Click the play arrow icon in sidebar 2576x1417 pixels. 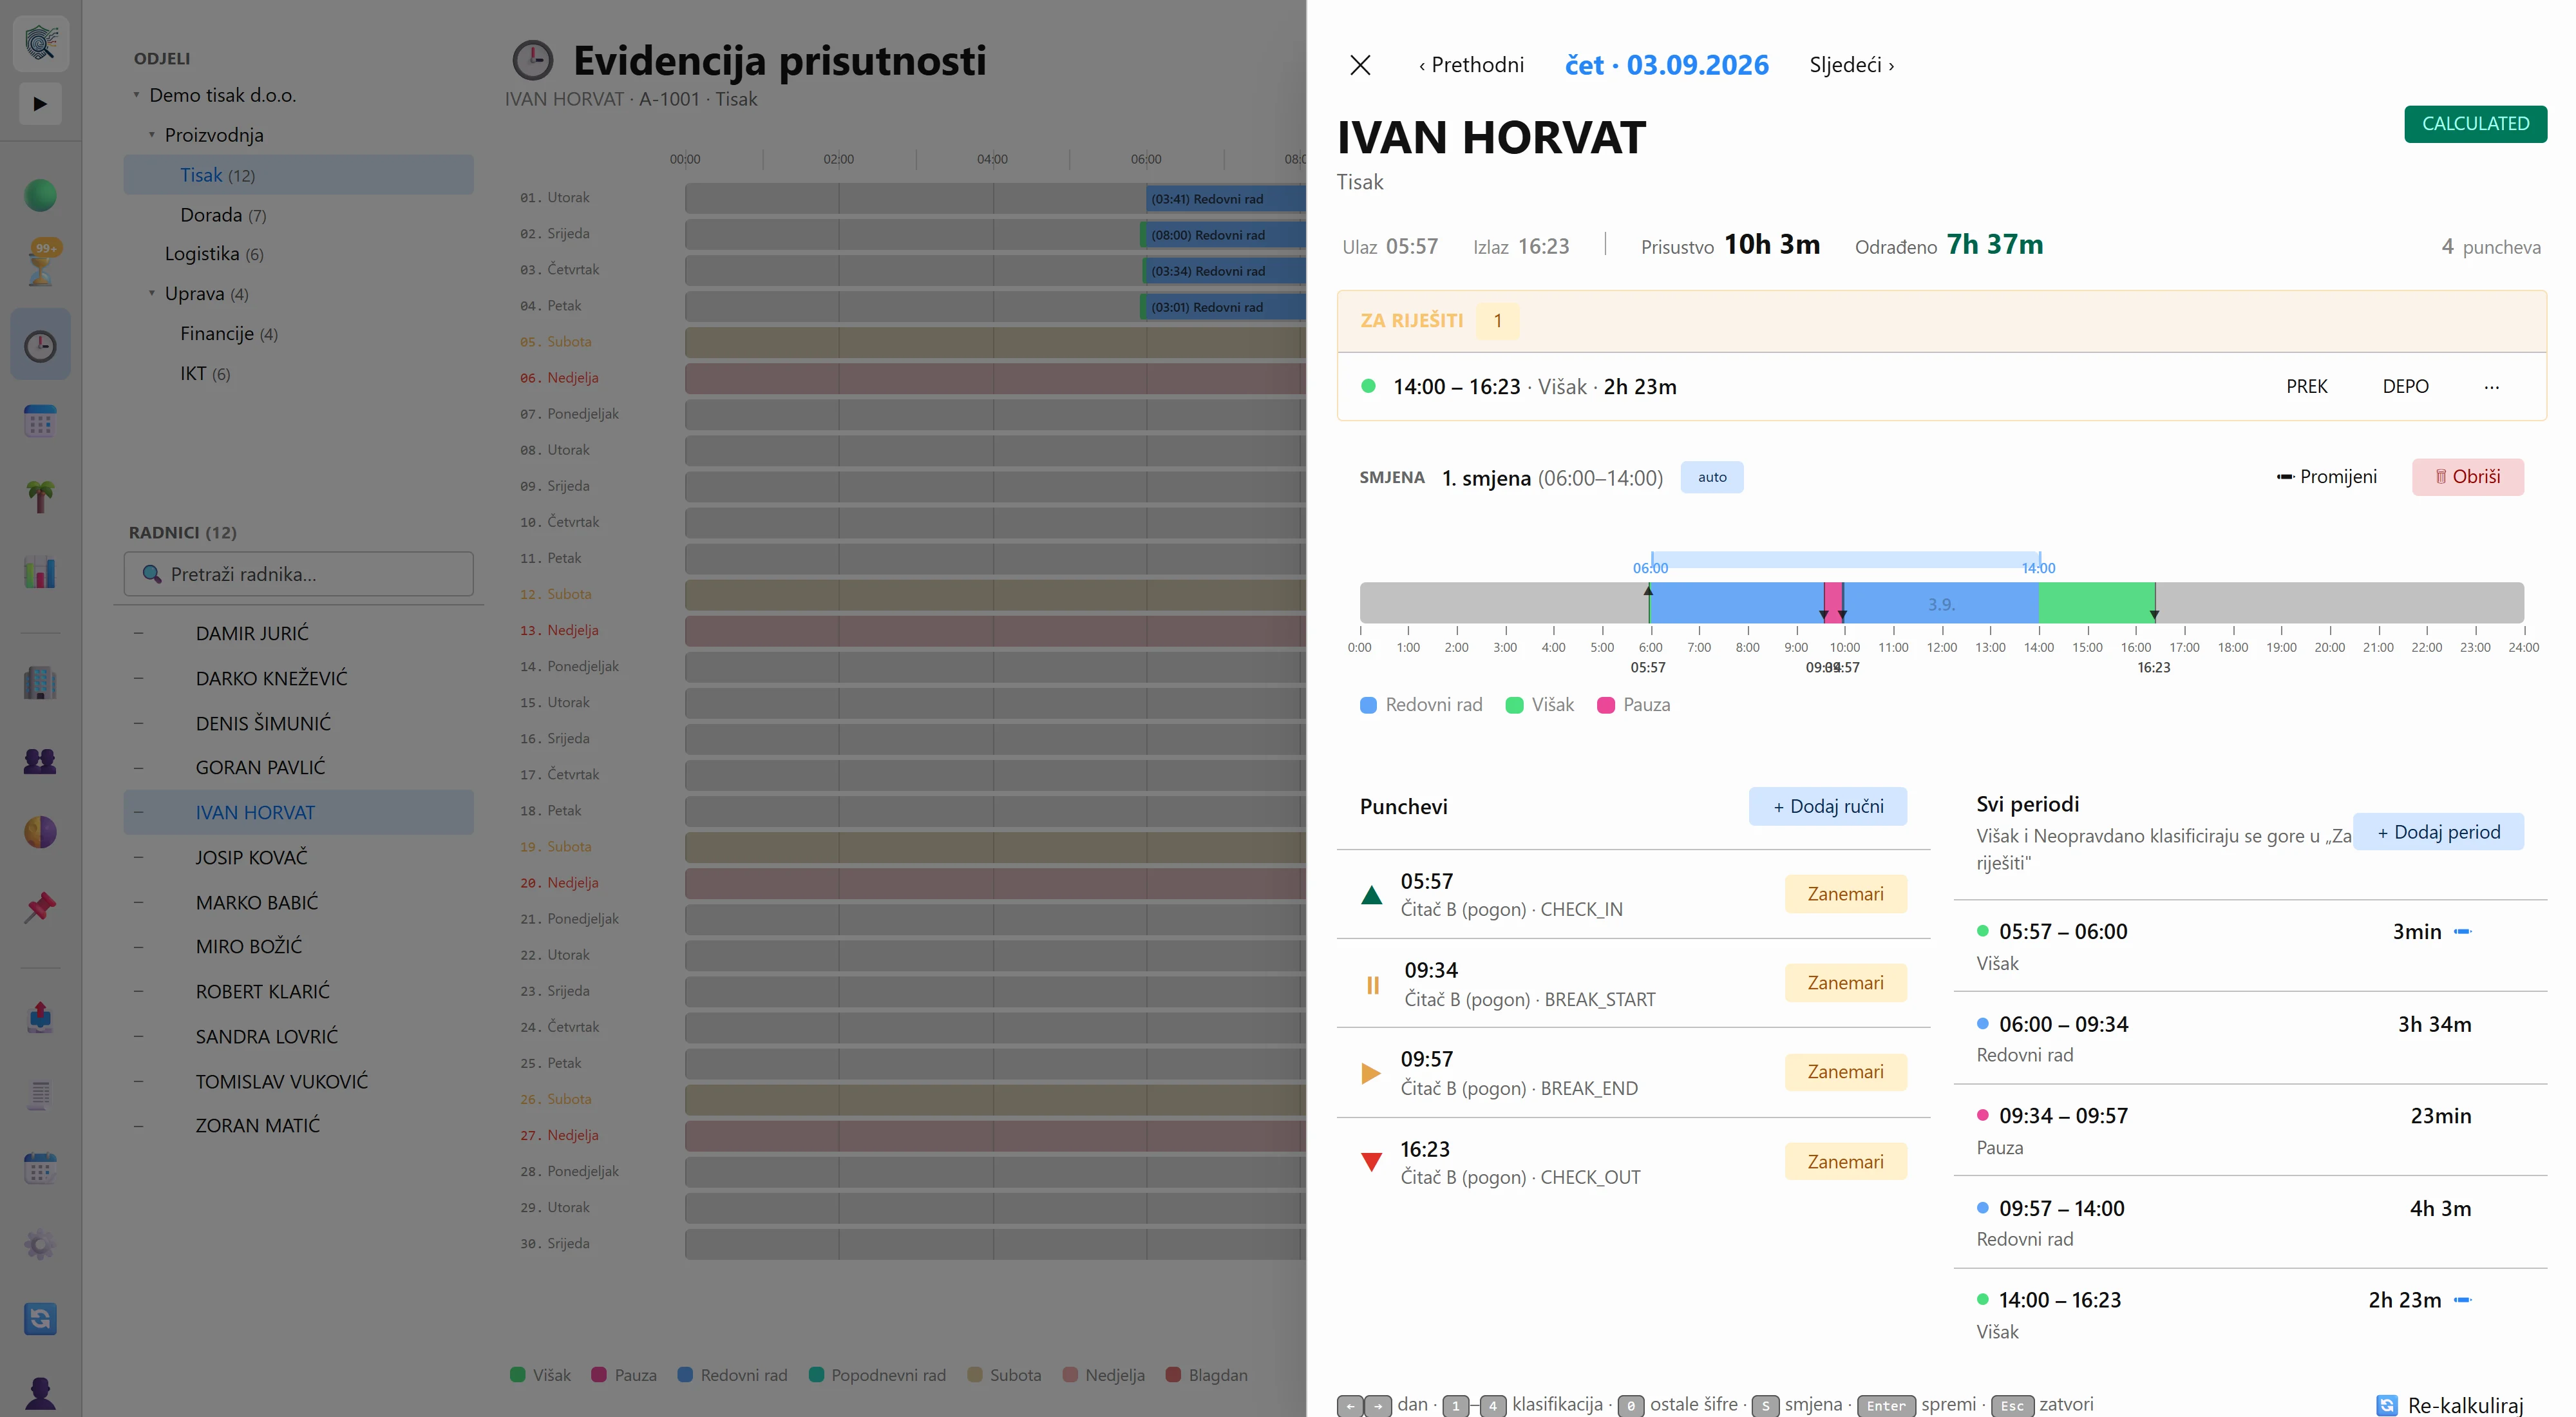[40, 104]
